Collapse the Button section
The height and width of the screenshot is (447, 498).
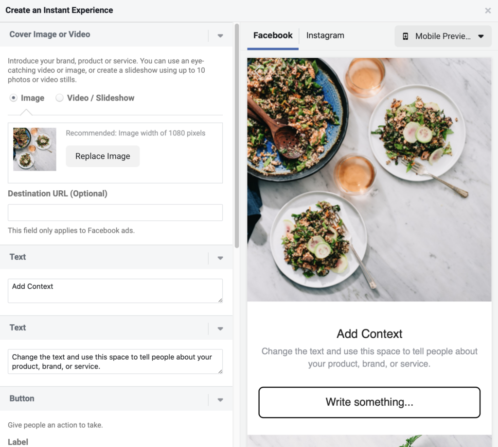[220, 399]
